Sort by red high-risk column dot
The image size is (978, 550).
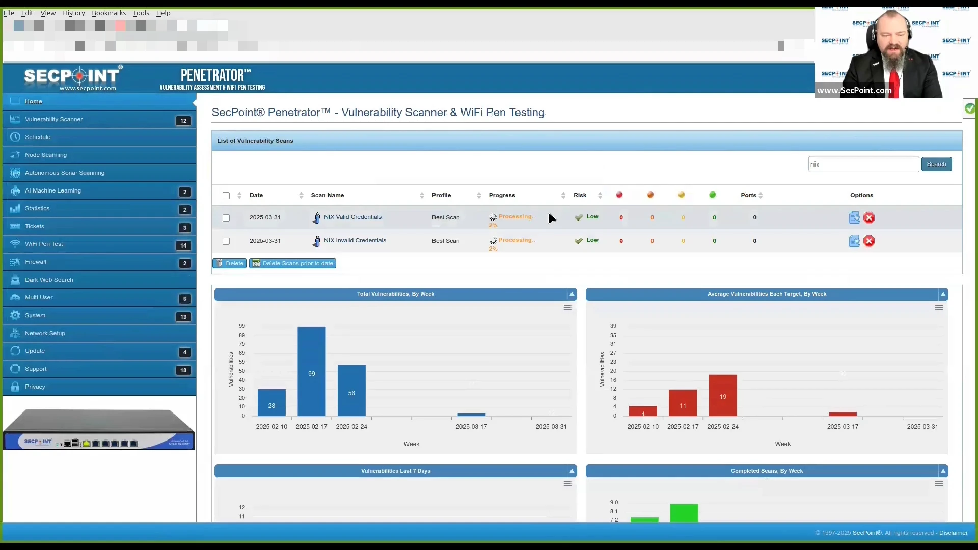coord(619,195)
